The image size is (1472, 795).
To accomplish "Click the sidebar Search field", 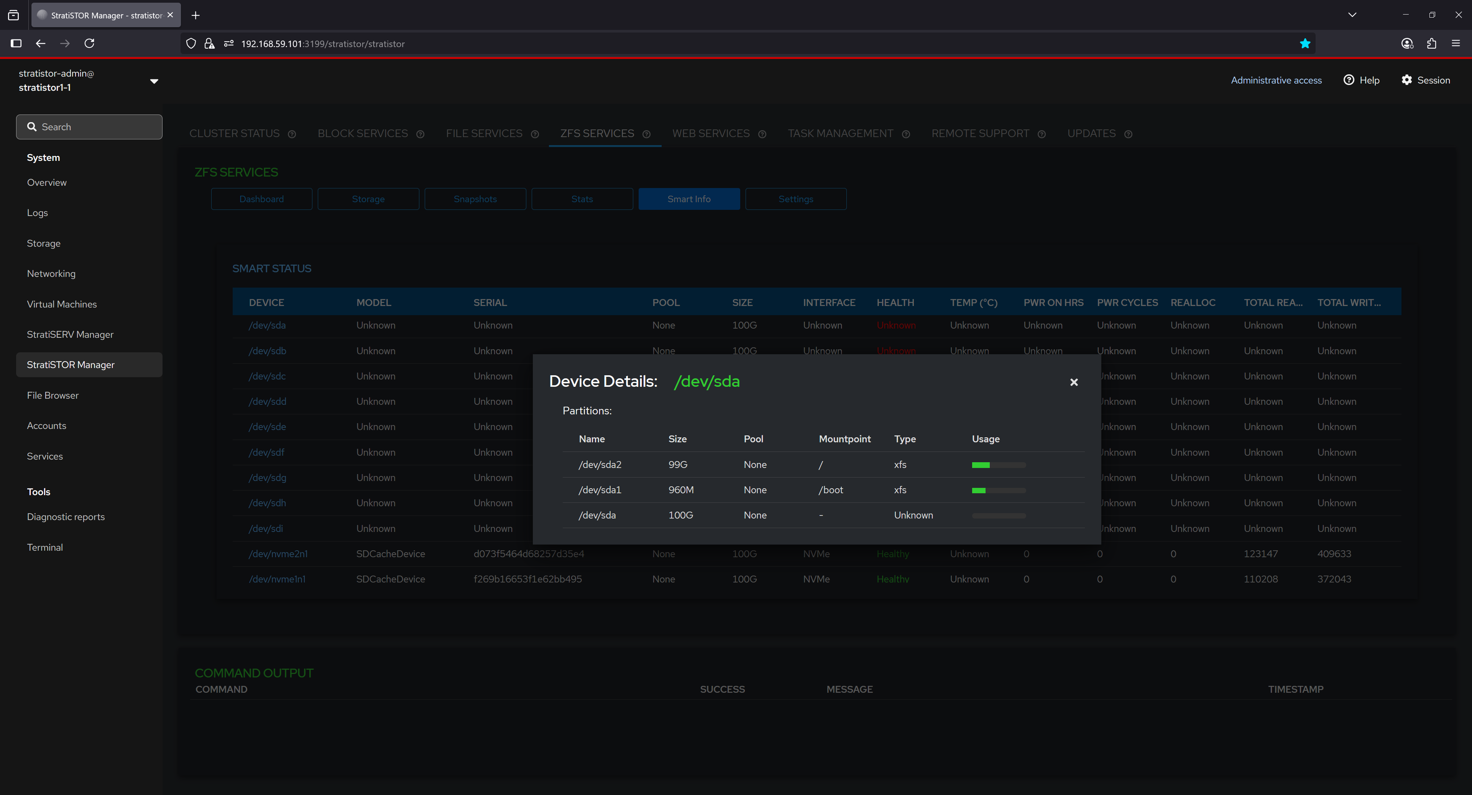I will point(90,127).
